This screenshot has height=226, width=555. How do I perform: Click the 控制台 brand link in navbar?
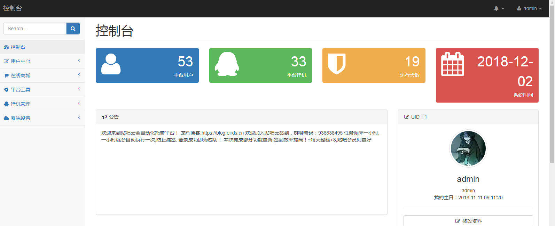13,8
